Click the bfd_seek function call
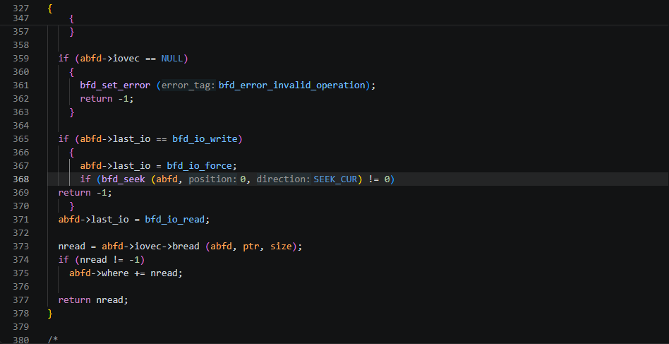Viewport: 669px width, 344px height. coord(123,179)
